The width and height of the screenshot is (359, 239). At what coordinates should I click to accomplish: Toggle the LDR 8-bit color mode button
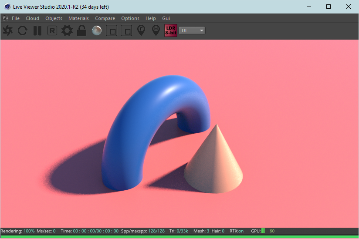coord(171,30)
